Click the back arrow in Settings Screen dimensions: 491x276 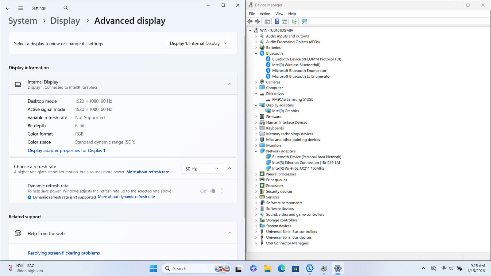pos(8,8)
